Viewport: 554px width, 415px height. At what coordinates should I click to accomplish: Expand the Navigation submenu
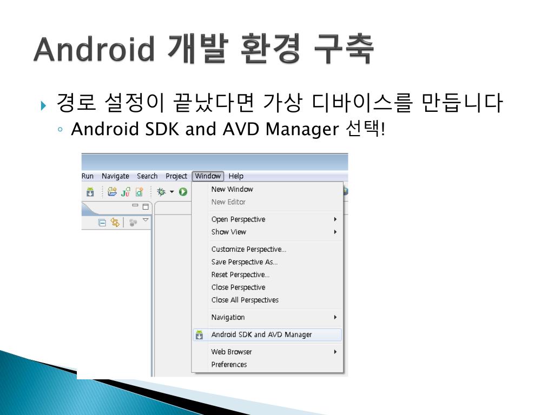tap(267, 317)
